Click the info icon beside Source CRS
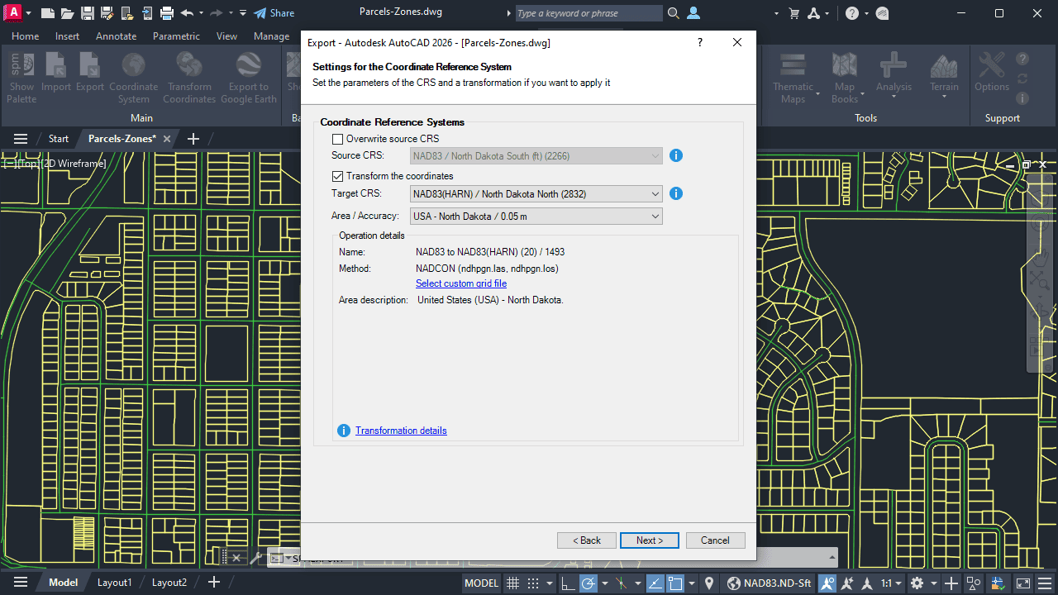Viewport: 1058px width, 595px height. pyautogui.click(x=675, y=155)
